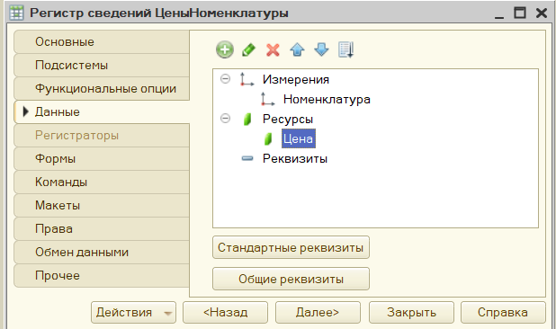Click the red X Delete icon
Viewport: 556px width, 329px height.
point(273,50)
